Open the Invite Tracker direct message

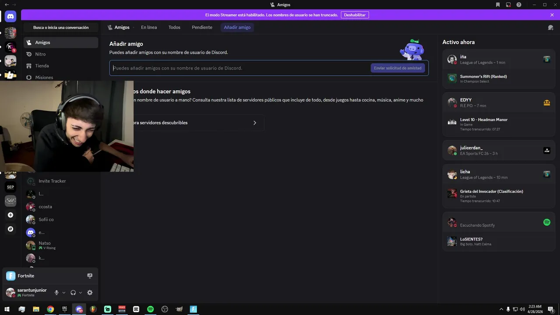(x=61, y=181)
